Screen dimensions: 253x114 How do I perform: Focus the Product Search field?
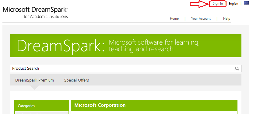(x=126, y=69)
